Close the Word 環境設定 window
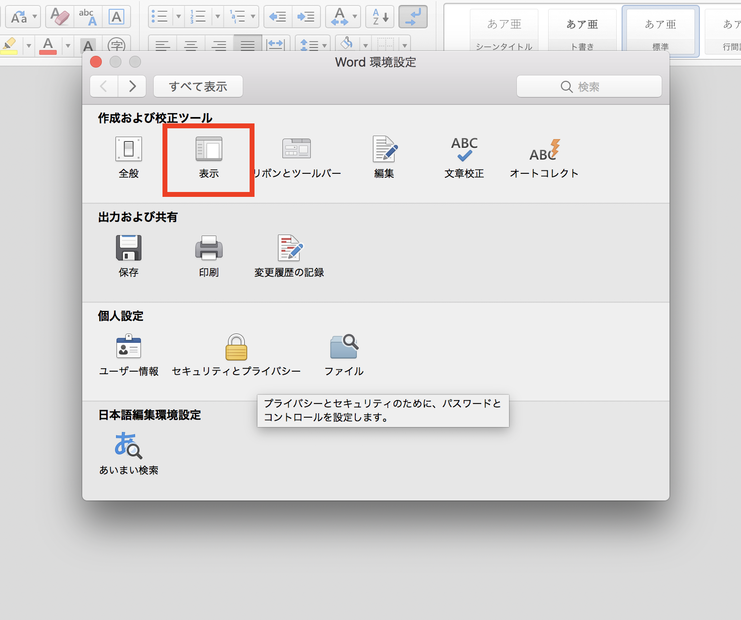Image resolution: width=741 pixels, height=620 pixels. pos(96,62)
